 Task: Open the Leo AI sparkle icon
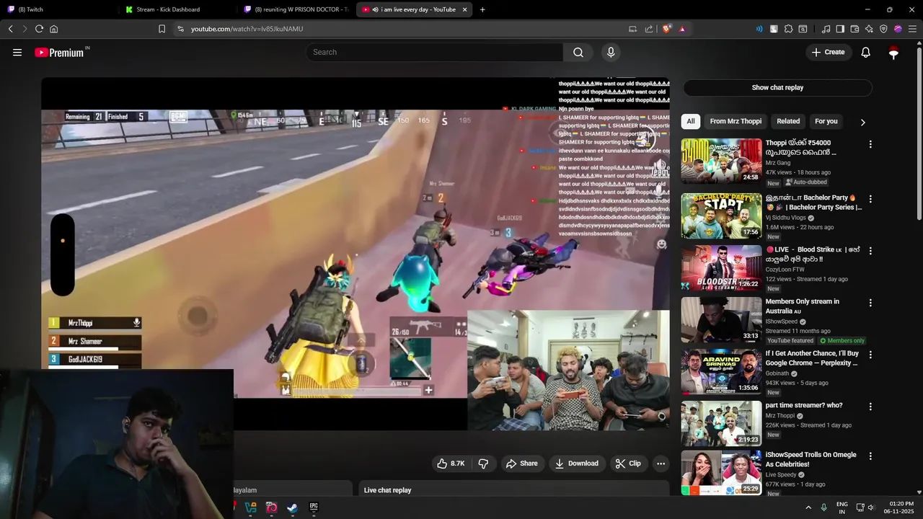pyautogui.click(x=869, y=29)
